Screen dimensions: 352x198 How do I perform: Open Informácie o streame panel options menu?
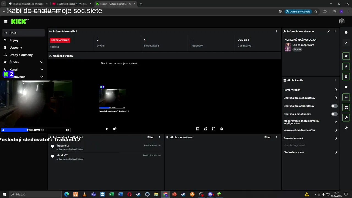coord(335,31)
